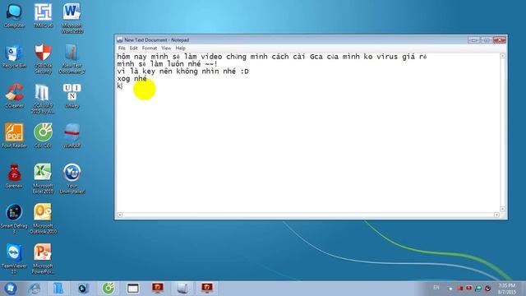526x296 pixels.
Task: Minimize the Notepad window
Action: pos(473,40)
